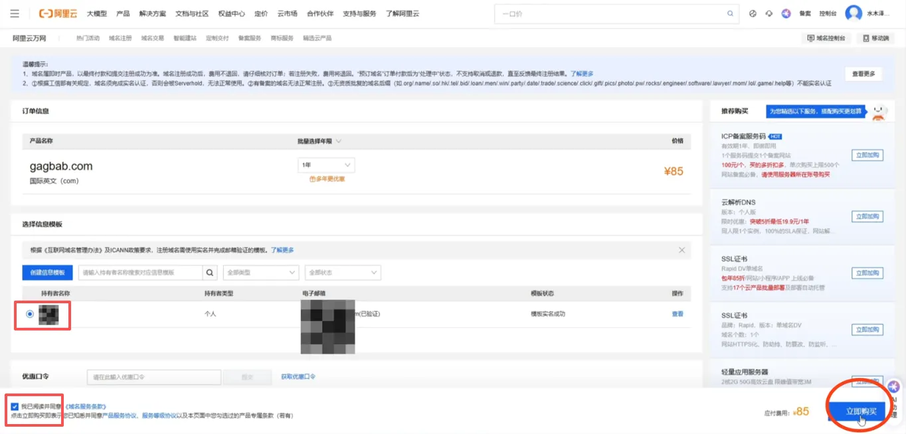Click the 立即购买 button
906x434 pixels.
pyautogui.click(x=860, y=411)
